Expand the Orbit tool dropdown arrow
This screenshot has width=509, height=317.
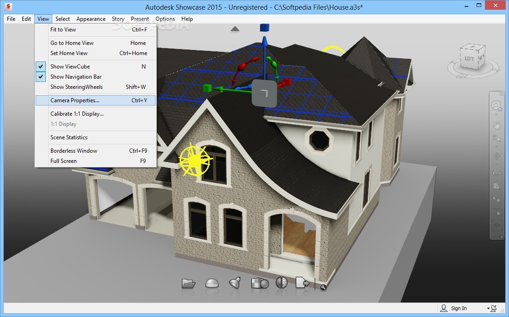[x=497, y=163]
